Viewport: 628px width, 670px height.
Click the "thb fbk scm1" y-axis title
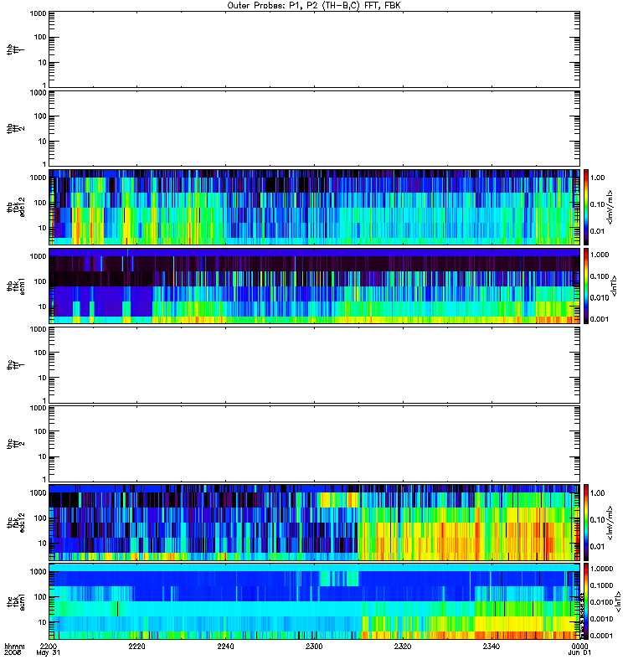tap(16, 286)
